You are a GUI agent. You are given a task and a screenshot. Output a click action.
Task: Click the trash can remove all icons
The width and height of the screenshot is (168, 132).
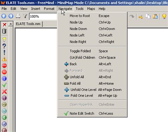coord(4,31)
